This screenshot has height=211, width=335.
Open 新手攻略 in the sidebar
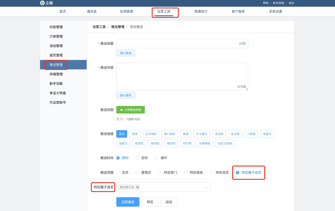63,84
